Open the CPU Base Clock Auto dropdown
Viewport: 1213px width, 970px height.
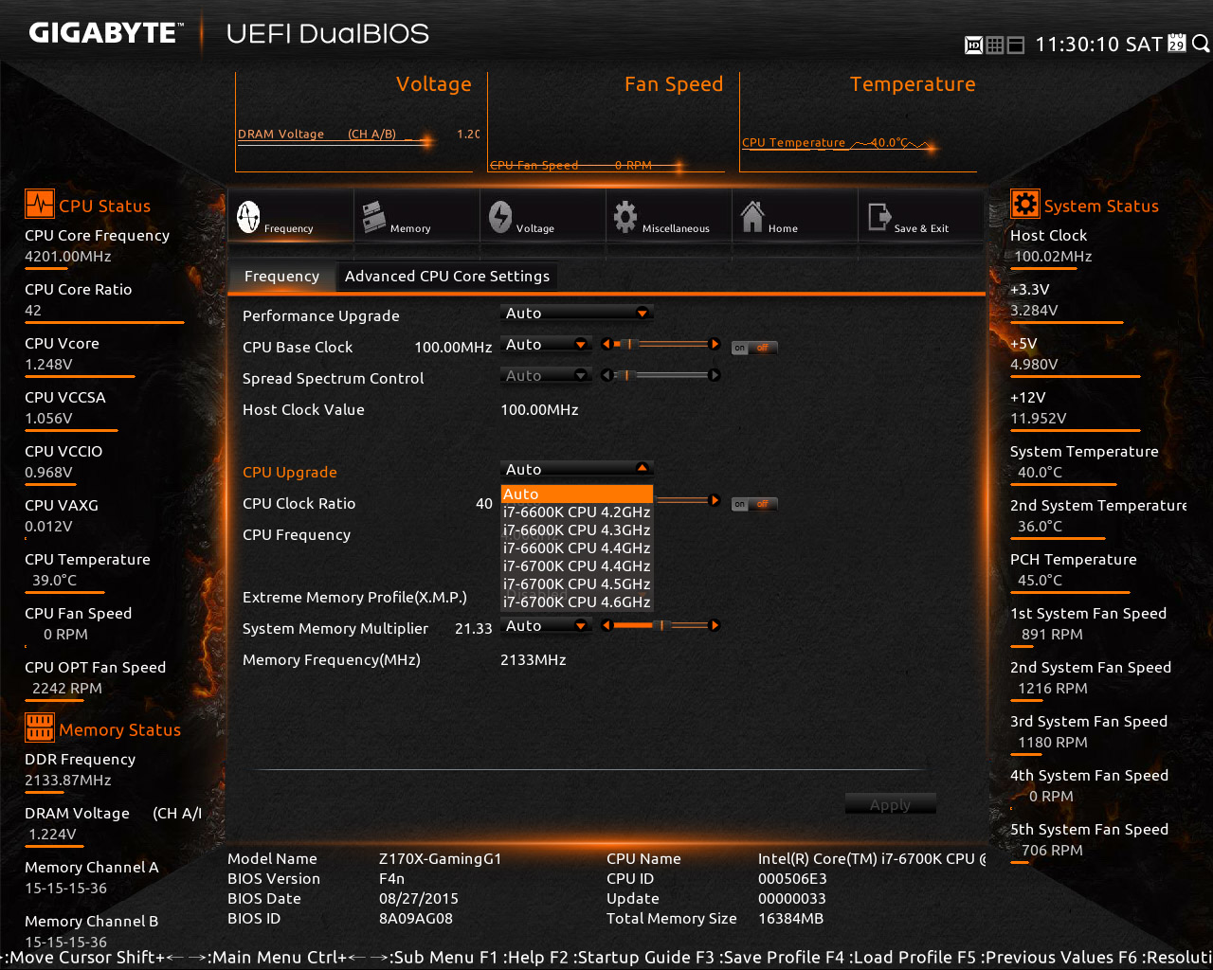pyautogui.click(x=546, y=344)
